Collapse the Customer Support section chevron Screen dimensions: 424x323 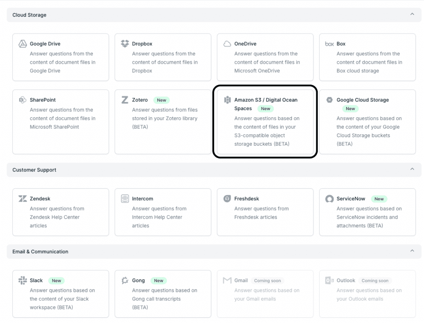(412, 169)
